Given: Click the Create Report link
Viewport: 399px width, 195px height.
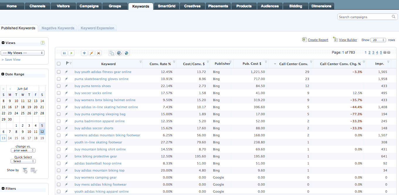Looking at the screenshot, I should [x=318, y=40].
